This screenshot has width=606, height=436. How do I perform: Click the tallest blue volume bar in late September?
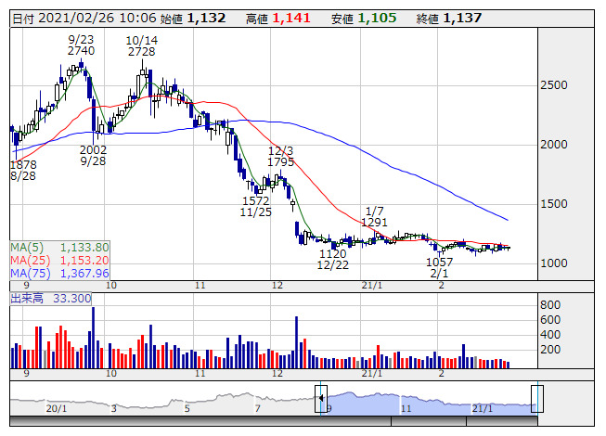[x=93, y=338]
